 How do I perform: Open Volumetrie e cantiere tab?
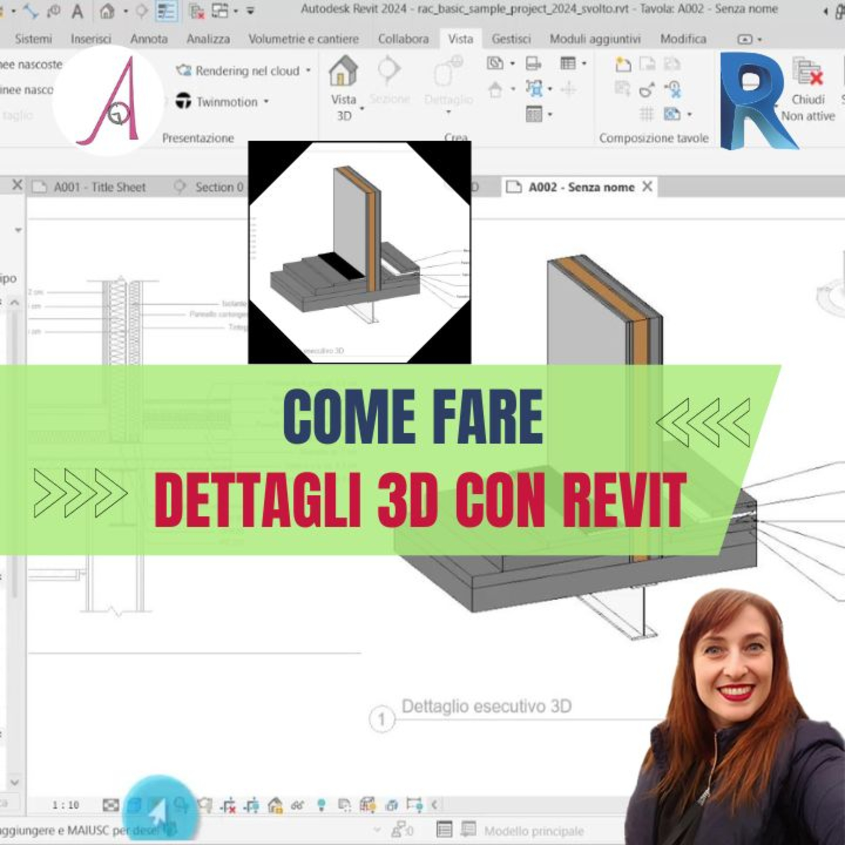click(304, 39)
